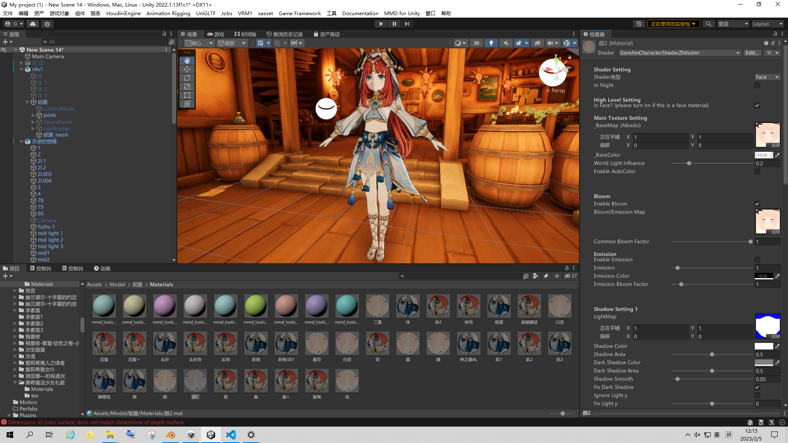This screenshot has height=443, width=788.
Task: Click the Model breadcrumb in Project path
Action: pyautogui.click(x=117, y=285)
